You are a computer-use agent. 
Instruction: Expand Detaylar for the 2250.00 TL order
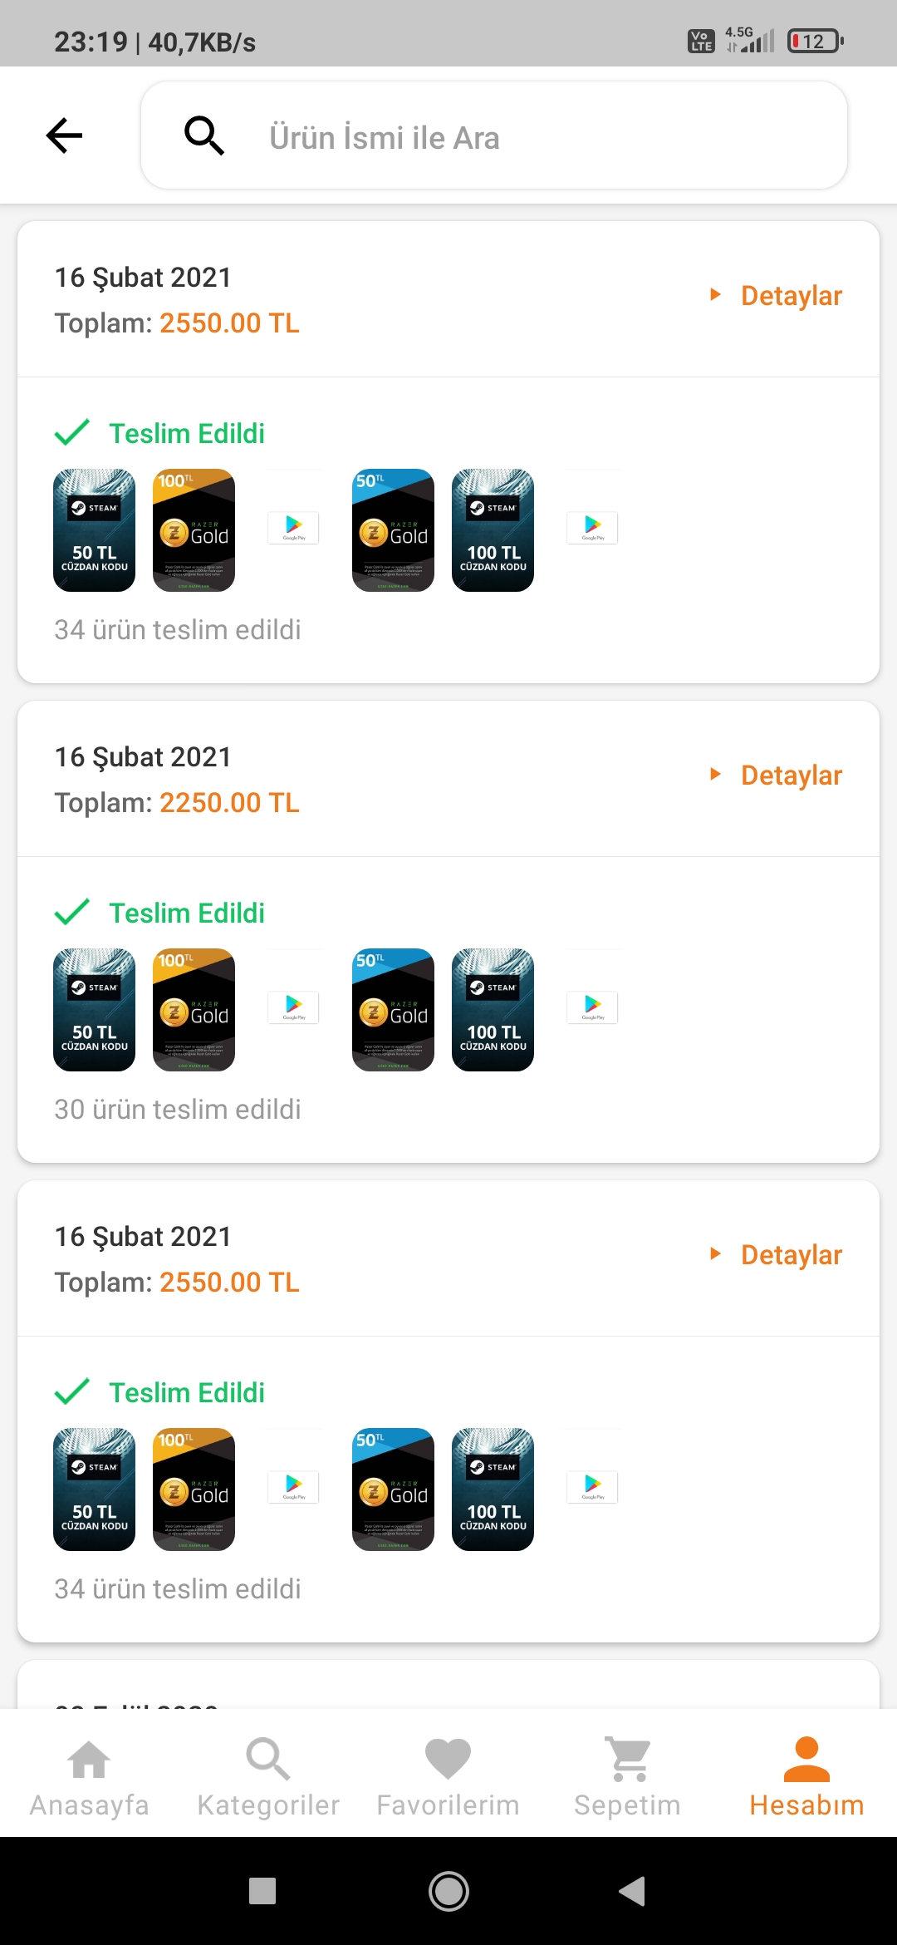[777, 776]
